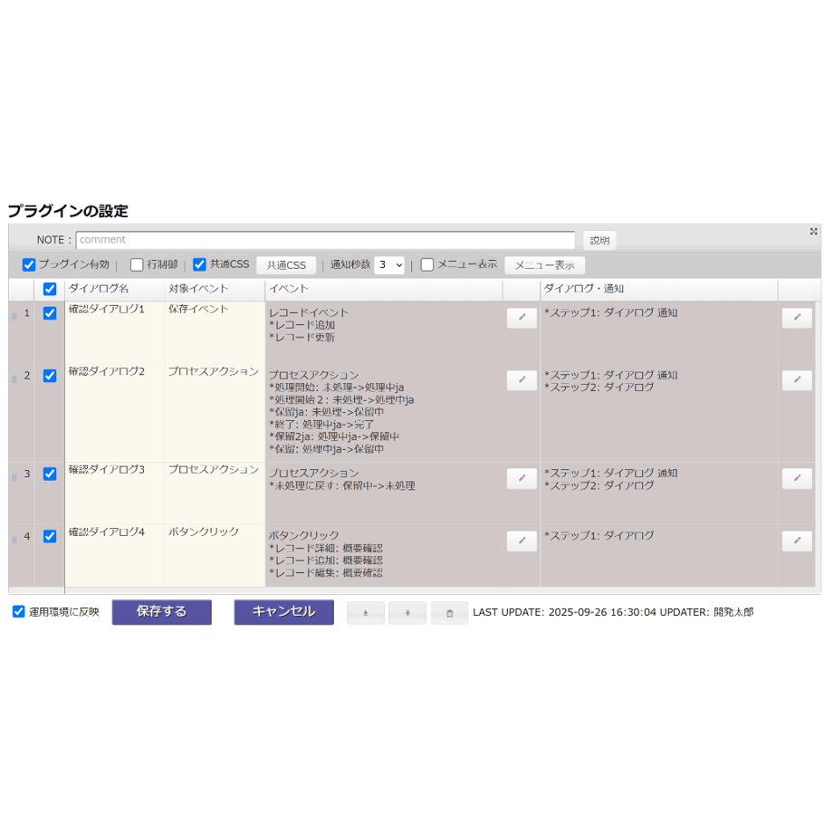Click the メニュー表示 button
The width and height of the screenshot is (833, 833).
click(544, 265)
